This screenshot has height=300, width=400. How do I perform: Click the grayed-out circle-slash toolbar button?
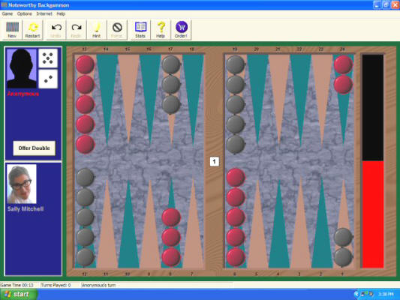click(117, 30)
